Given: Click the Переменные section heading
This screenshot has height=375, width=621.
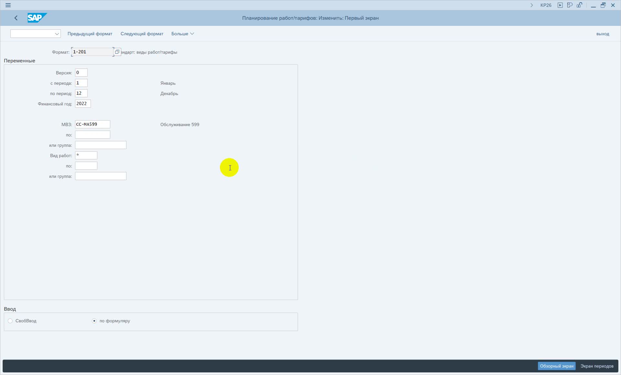Looking at the screenshot, I should click(19, 61).
